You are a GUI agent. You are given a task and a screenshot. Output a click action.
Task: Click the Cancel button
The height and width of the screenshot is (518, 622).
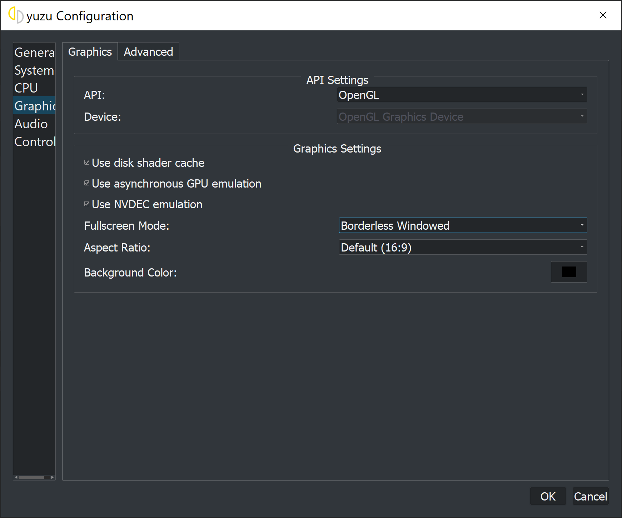[591, 496]
